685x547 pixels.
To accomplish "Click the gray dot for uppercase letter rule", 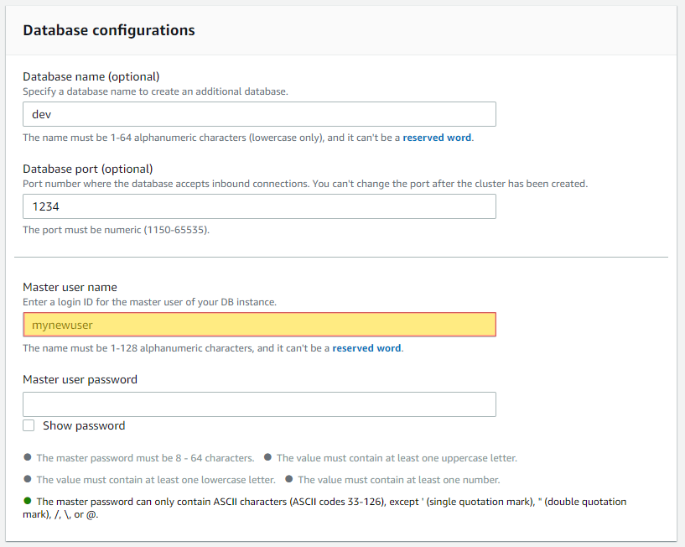I will coord(267,457).
